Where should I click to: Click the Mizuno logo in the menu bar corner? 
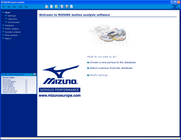(x=176, y=7)
